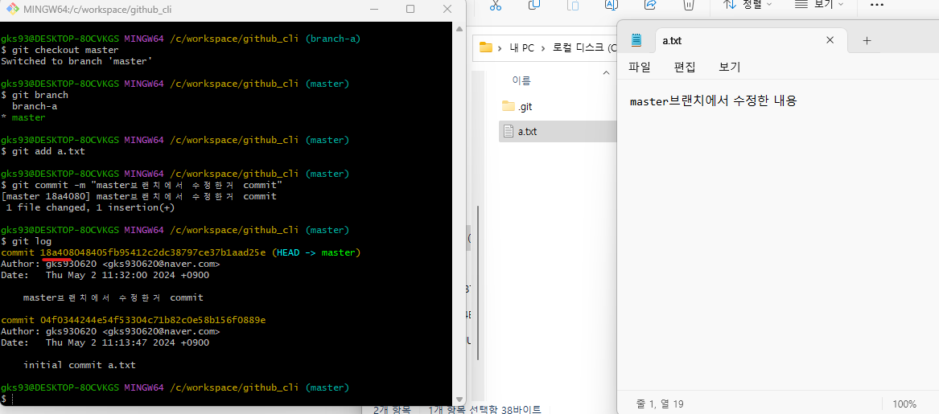The image size is (939, 414).
Task: Click the '줄 1, 열 19' status in Notepad
Action: 659,404
